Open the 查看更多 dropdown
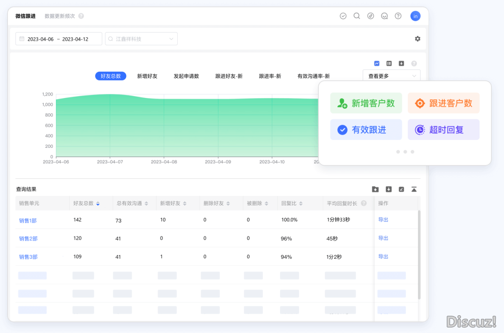 [x=392, y=76]
